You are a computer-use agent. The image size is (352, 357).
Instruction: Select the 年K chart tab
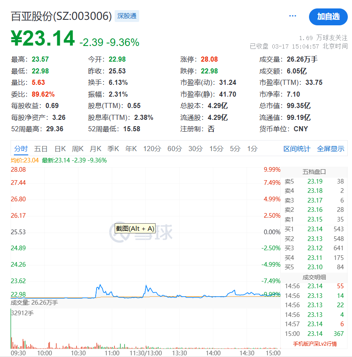pyautogui.click(x=131, y=149)
